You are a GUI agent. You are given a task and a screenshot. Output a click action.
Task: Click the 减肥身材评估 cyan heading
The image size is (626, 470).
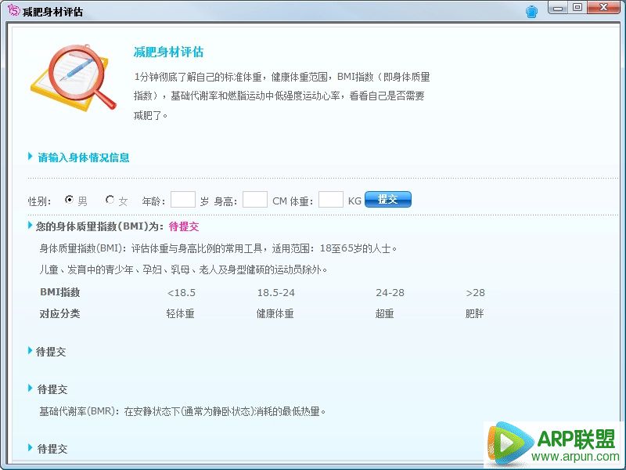tap(168, 52)
